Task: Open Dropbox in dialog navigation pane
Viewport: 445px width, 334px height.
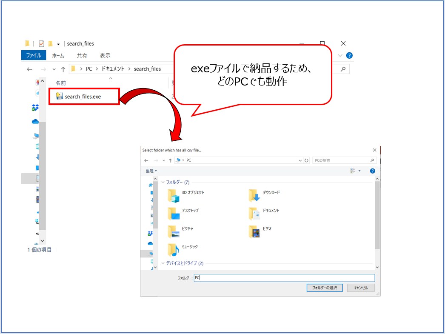Action: [150, 234]
